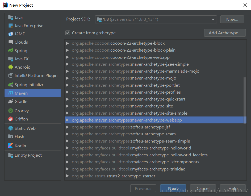The image size is (251, 196).
Task: Select softeu-archetype-jsf row text
Action: [121, 127]
